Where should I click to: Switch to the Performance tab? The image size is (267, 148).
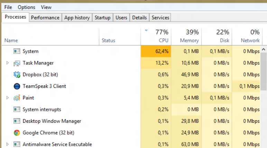(45, 18)
